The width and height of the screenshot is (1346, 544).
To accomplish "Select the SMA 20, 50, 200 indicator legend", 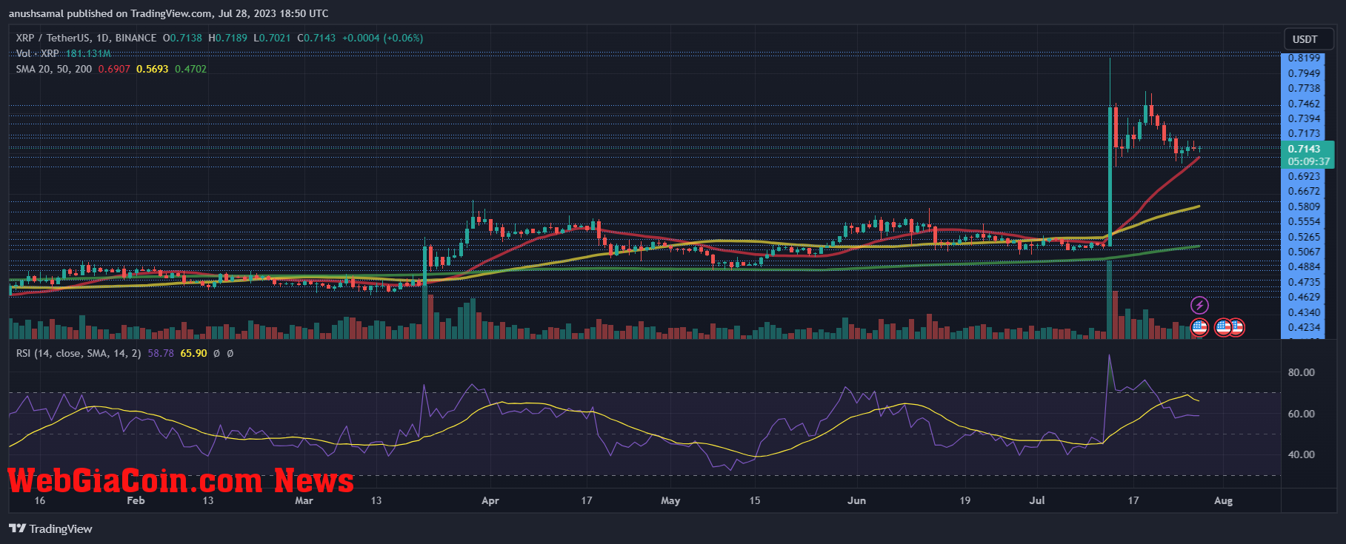I will tap(54, 69).
